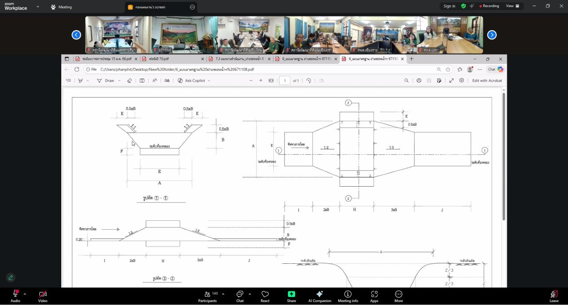Viewport: 568px width, 305px height.
Task: Start video with the Video button
Action: 43,297
